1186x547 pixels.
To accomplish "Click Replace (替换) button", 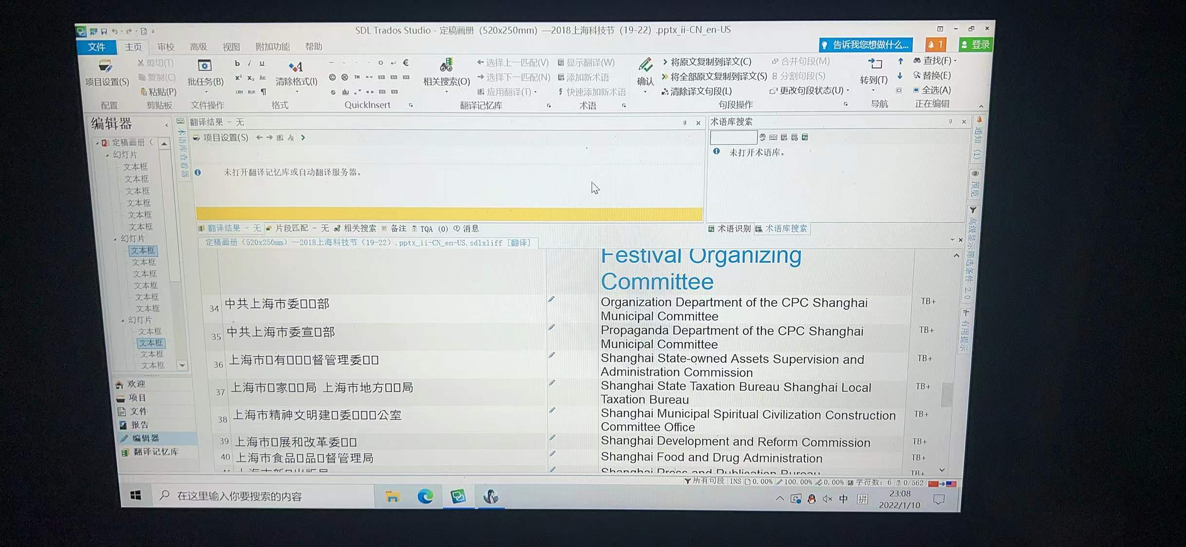I will [931, 75].
